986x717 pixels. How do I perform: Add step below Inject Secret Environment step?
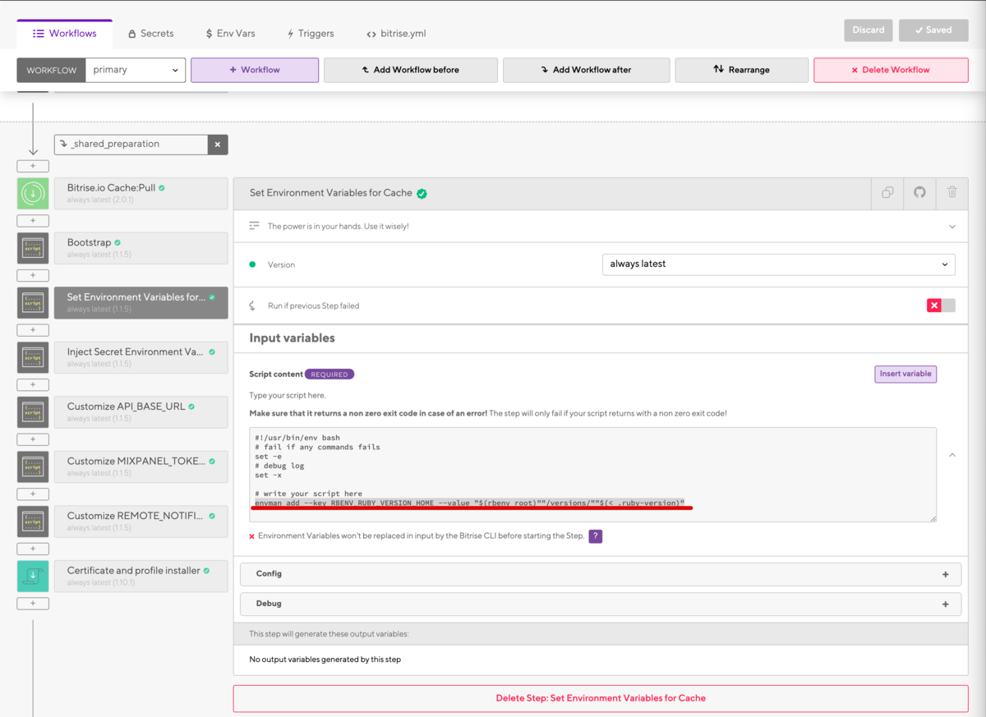pyautogui.click(x=33, y=384)
